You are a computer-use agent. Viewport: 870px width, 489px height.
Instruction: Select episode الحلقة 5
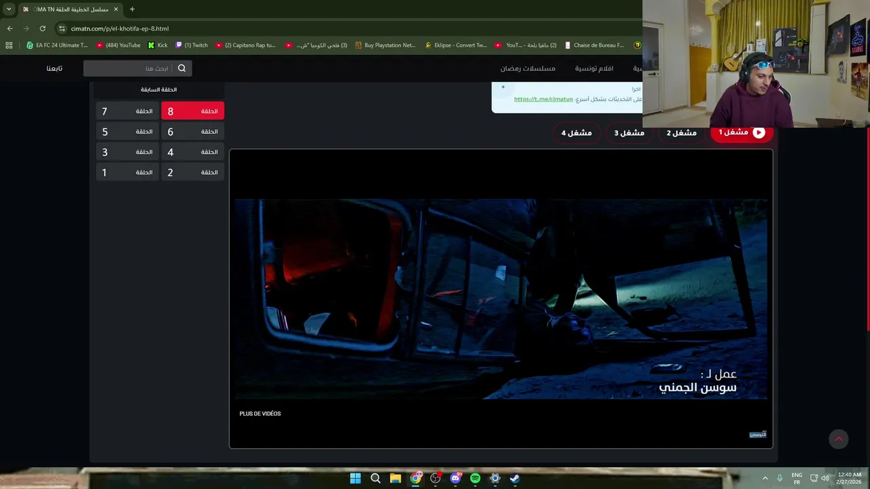(127, 132)
